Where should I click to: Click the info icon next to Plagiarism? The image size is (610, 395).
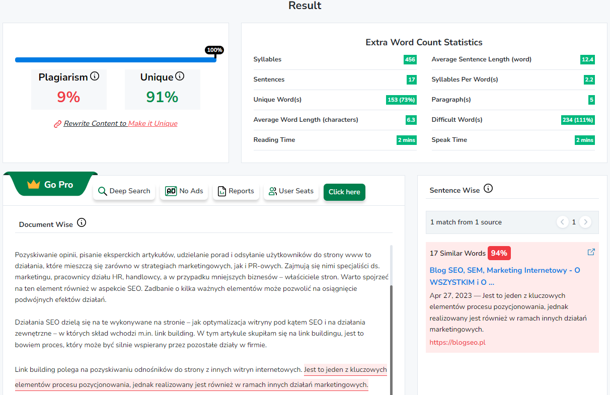point(94,76)
